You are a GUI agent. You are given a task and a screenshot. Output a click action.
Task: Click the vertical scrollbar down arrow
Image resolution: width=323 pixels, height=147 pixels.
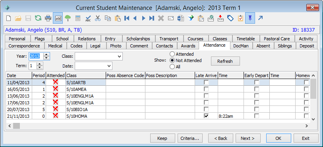pos(313,119)
